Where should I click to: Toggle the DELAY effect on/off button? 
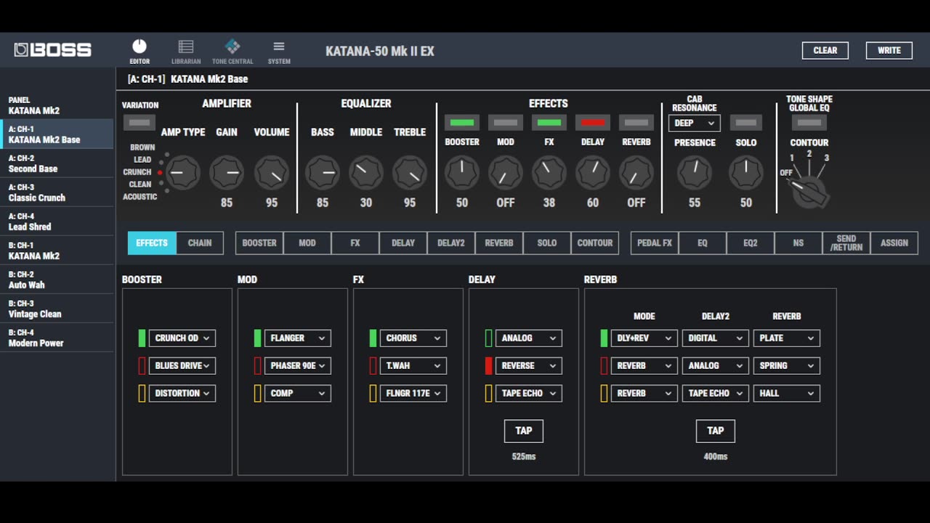tap(593, 123)
